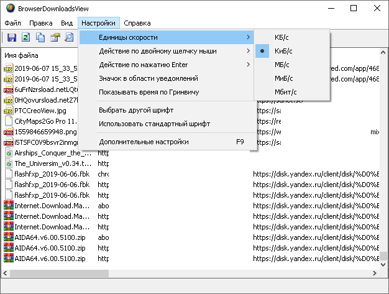389x294 pixels.
Task: Expand Действие по нажатию Enter submenu
Action: coord(167,65)
